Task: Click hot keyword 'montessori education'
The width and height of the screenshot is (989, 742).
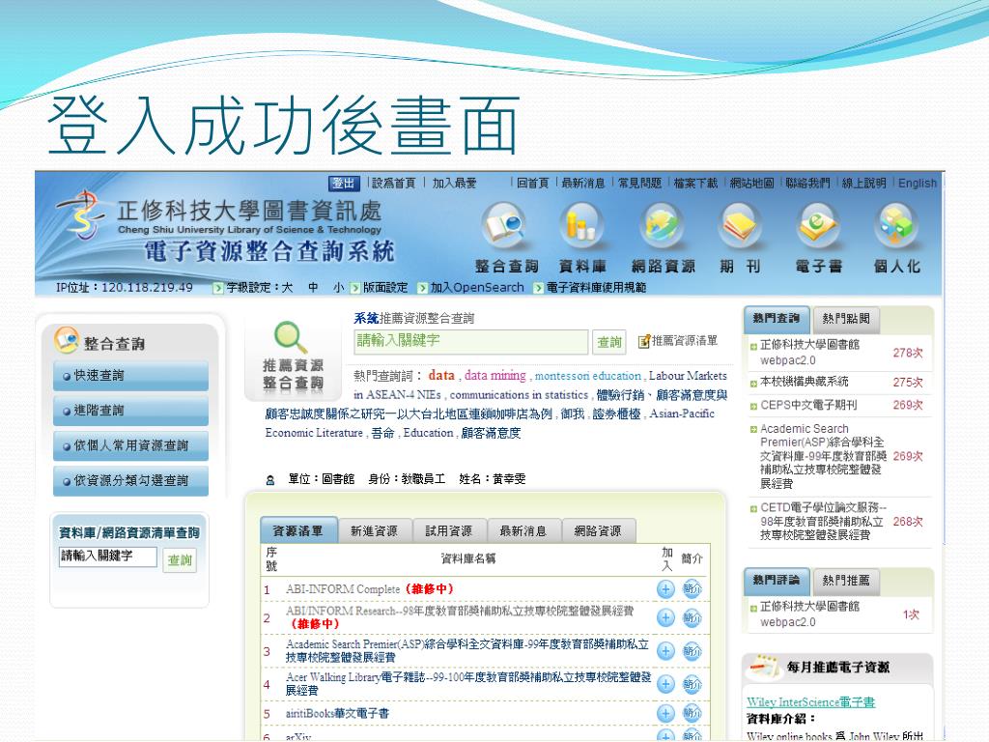Action: coord(588,376)
